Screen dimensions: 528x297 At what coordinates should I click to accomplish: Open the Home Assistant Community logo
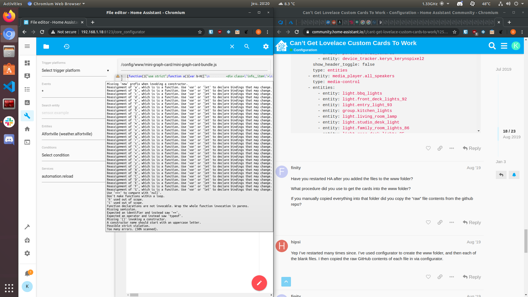pos(282,46)
